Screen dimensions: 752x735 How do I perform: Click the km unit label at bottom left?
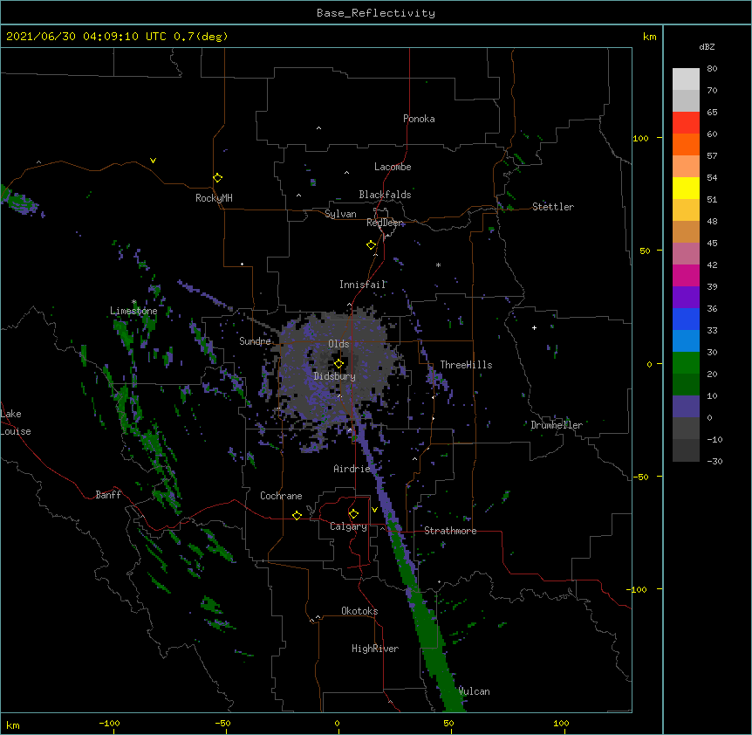[13, 725]
